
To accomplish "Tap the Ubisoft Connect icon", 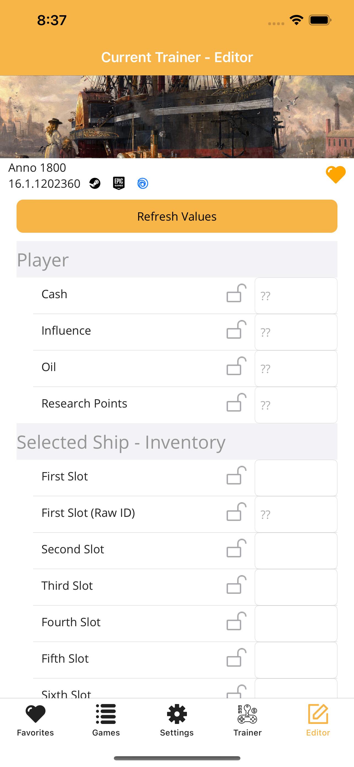I will [143, 183].
